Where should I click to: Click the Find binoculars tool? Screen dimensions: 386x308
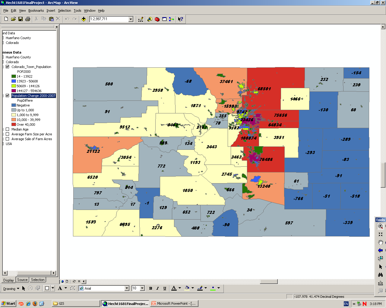381,275
